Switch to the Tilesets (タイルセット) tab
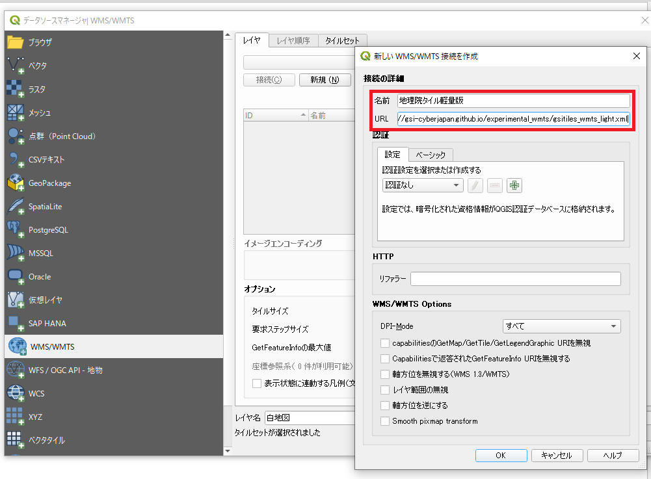This screenshot has height=479, width=651. coord(342,41)
